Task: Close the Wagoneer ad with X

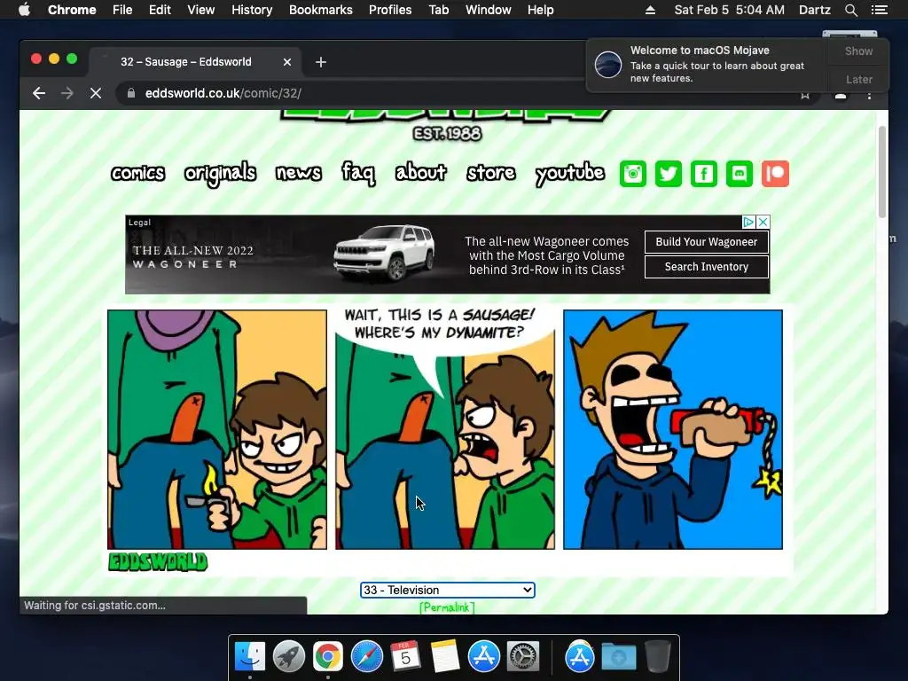Action: point(763,222)
